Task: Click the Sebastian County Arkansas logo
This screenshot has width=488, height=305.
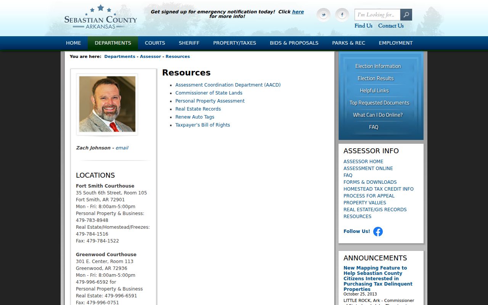Action: coord(101,17)
